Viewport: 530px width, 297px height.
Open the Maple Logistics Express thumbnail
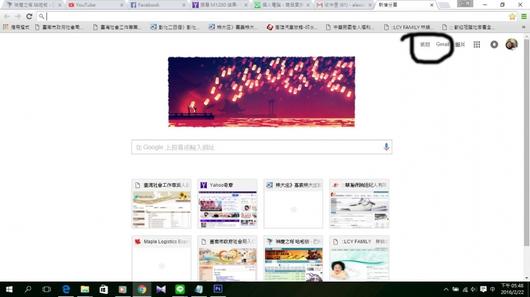click(x=161, y=258)
